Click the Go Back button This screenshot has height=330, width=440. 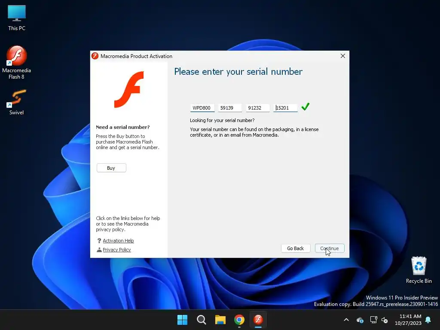[x=296, y=248]
